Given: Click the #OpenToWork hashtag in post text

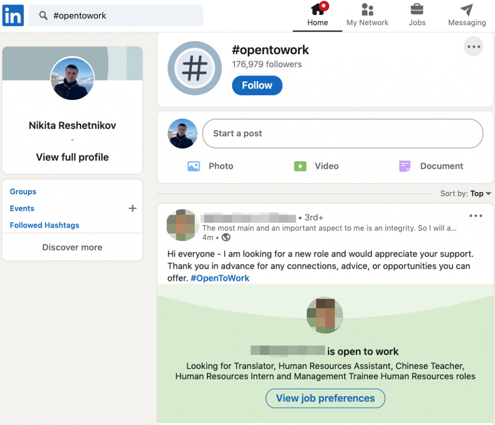Looking at the screenshot, I should click(220, 278).
